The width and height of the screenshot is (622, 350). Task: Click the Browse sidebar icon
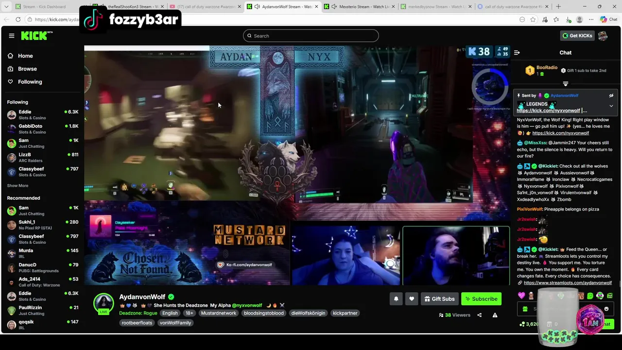11,69
